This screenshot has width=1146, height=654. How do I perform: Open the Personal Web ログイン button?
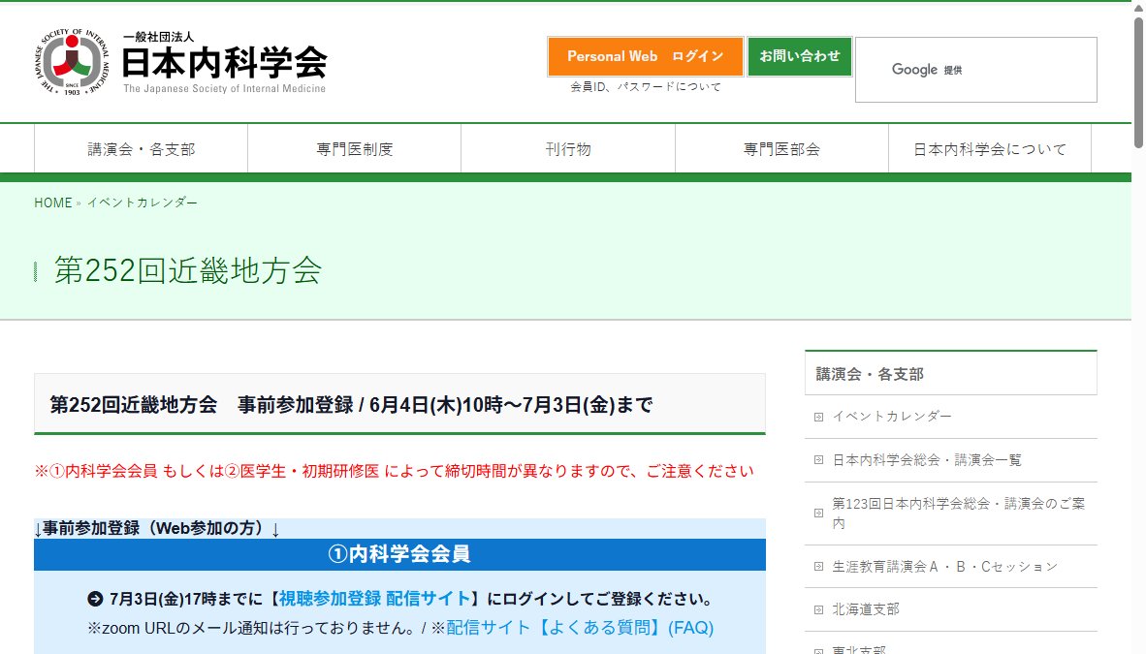coord(646,56)
